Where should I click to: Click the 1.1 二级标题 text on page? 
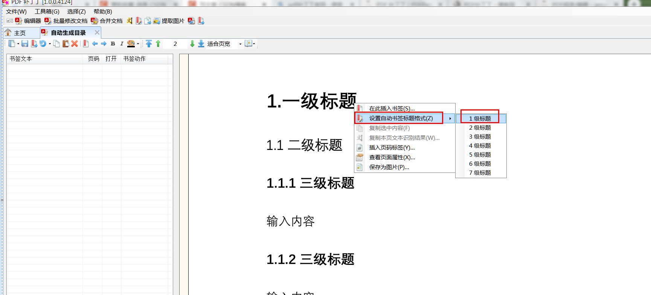pos(304,145)
